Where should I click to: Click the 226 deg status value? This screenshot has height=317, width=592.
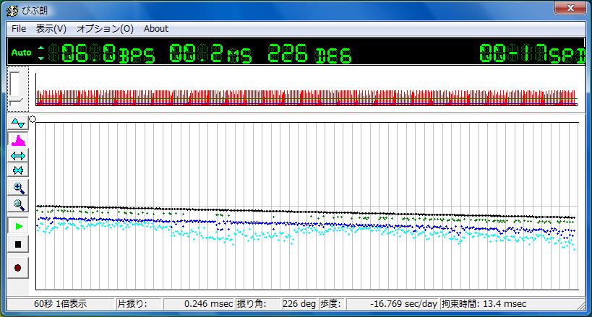coord(299,304)
